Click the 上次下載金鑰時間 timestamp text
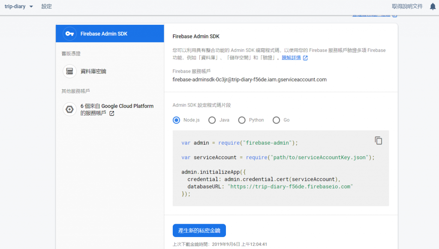Screen dimensions: 439x249 [x=220, y=244]
